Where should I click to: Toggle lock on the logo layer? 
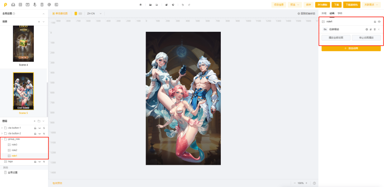35,162
